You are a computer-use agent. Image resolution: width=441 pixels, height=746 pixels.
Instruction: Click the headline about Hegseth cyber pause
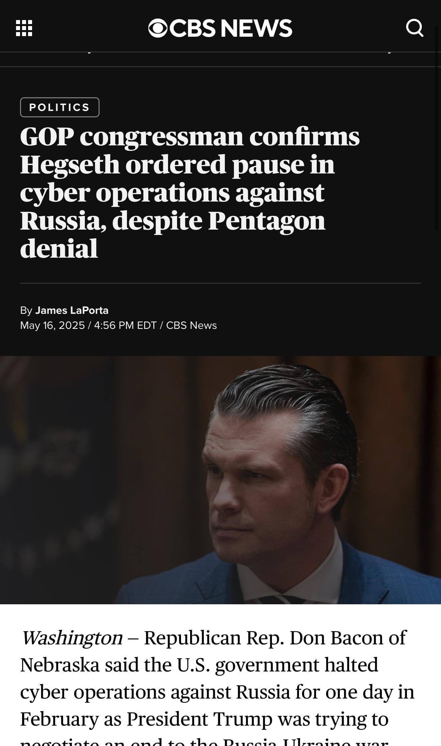[189, 192]
